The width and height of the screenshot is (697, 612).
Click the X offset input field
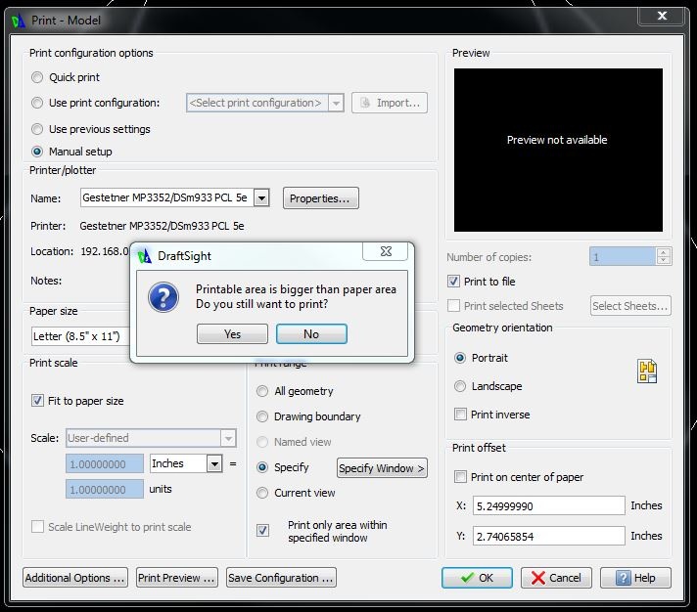click(549, 505)
